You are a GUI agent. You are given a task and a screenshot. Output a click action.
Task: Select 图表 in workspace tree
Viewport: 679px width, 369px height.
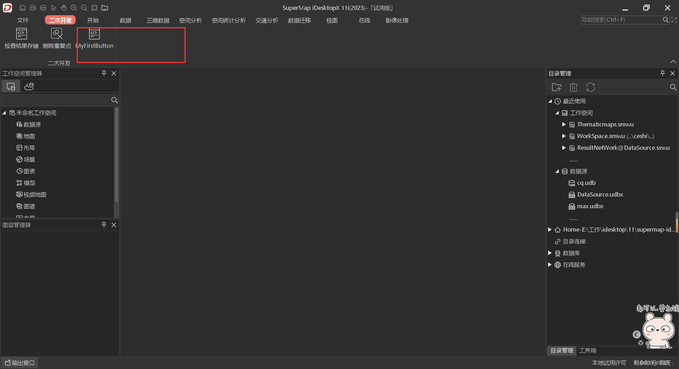pyautogui.click(x=26, y=171)
